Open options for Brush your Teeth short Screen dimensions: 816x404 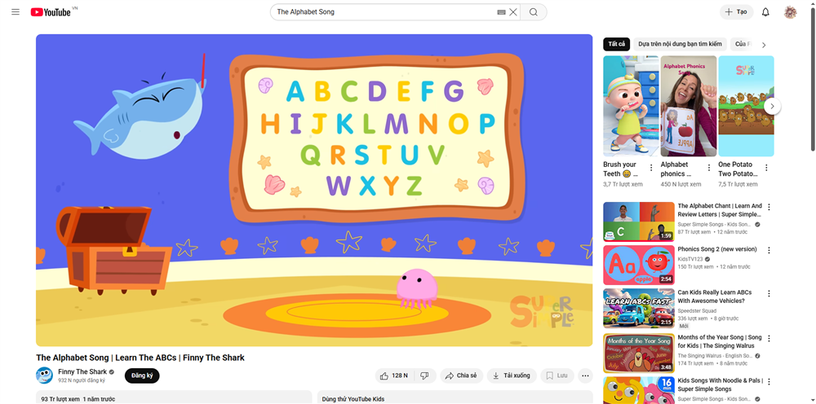coord(651,167)
